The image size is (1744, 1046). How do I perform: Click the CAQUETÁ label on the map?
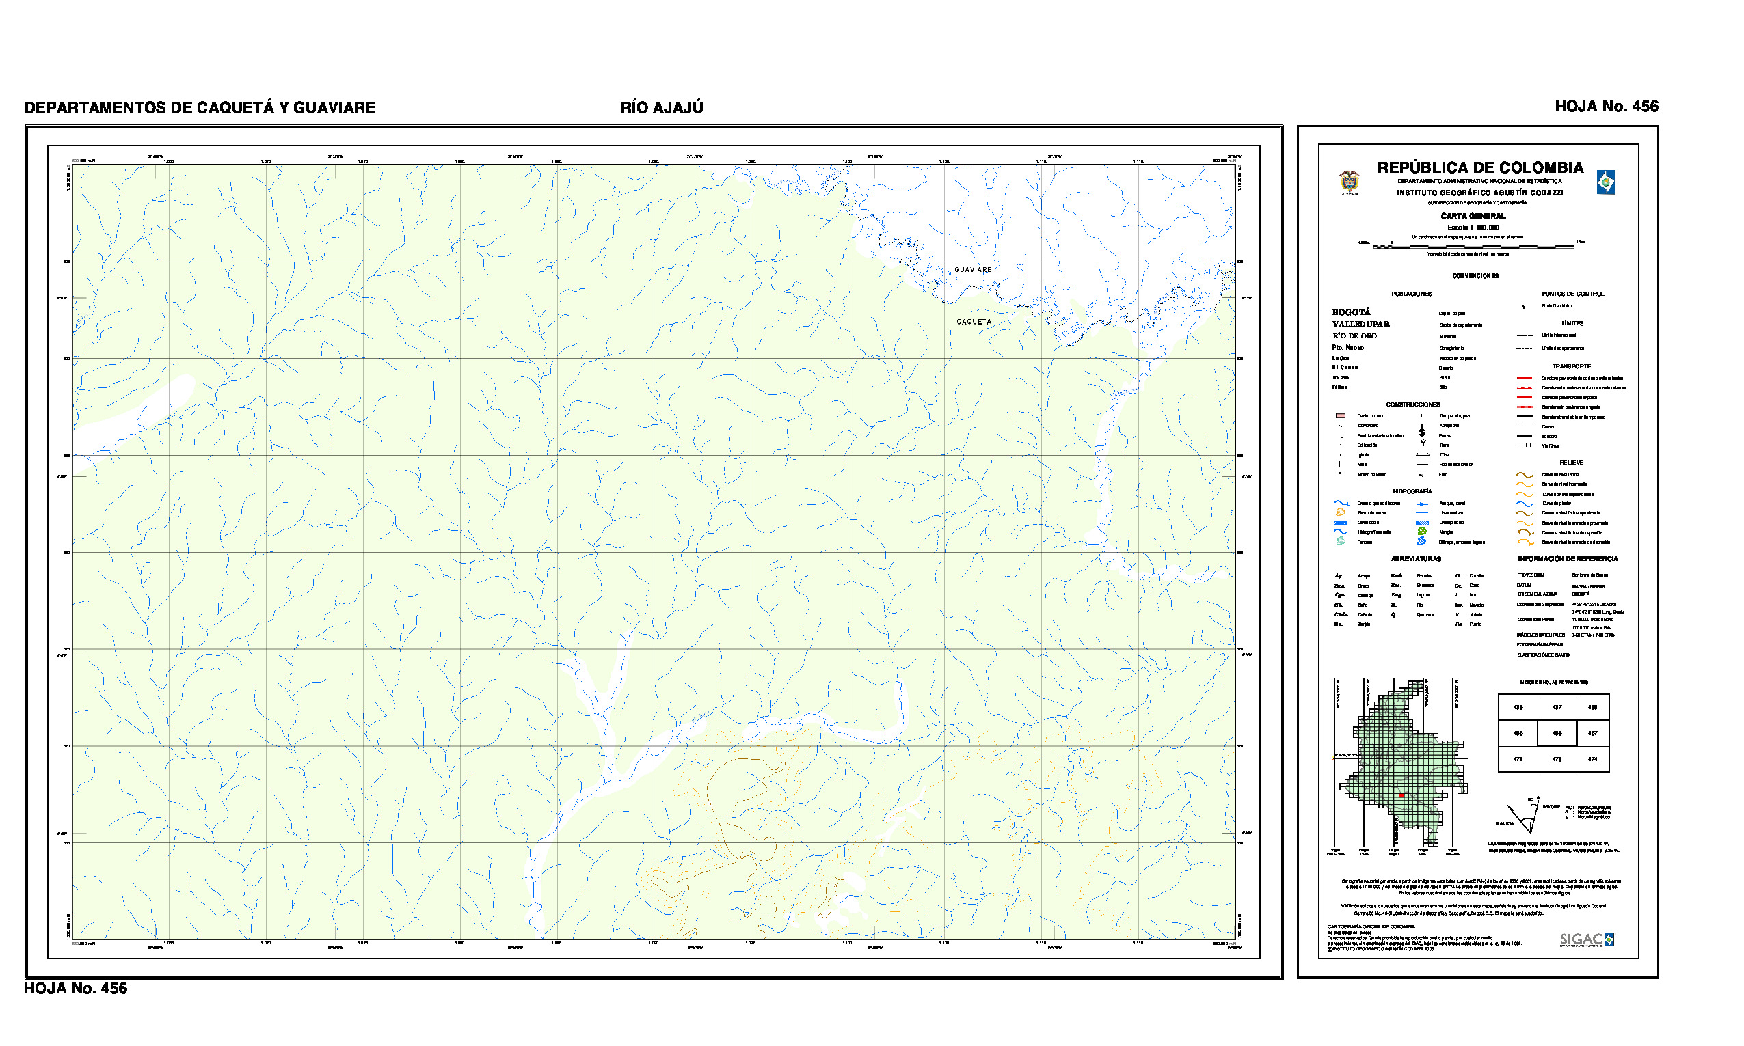tap(974, 321)
